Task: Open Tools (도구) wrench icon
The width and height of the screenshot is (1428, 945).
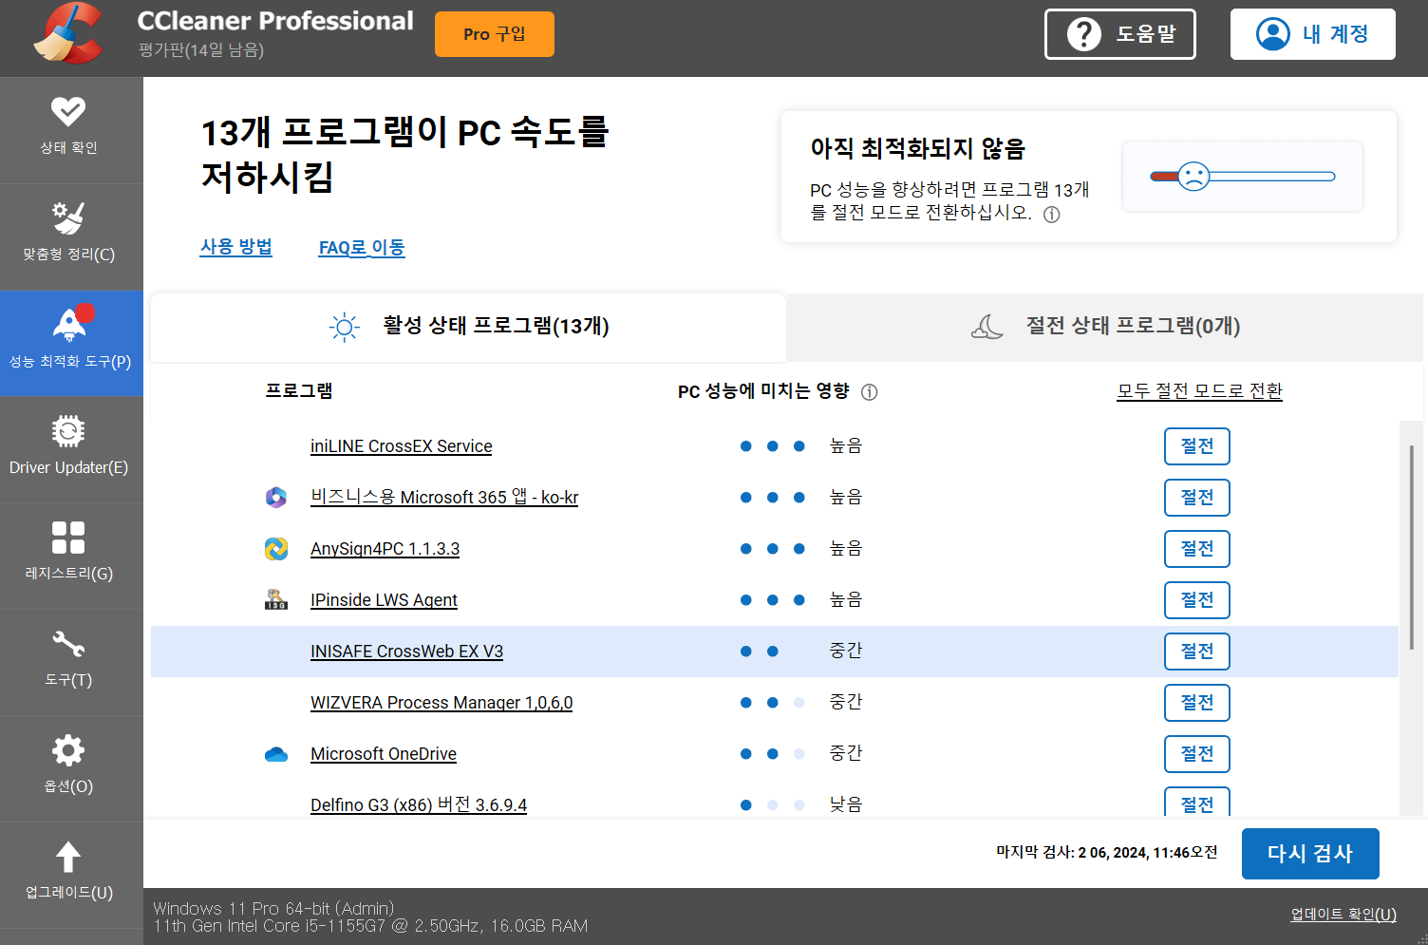Action: click(68, 644)
